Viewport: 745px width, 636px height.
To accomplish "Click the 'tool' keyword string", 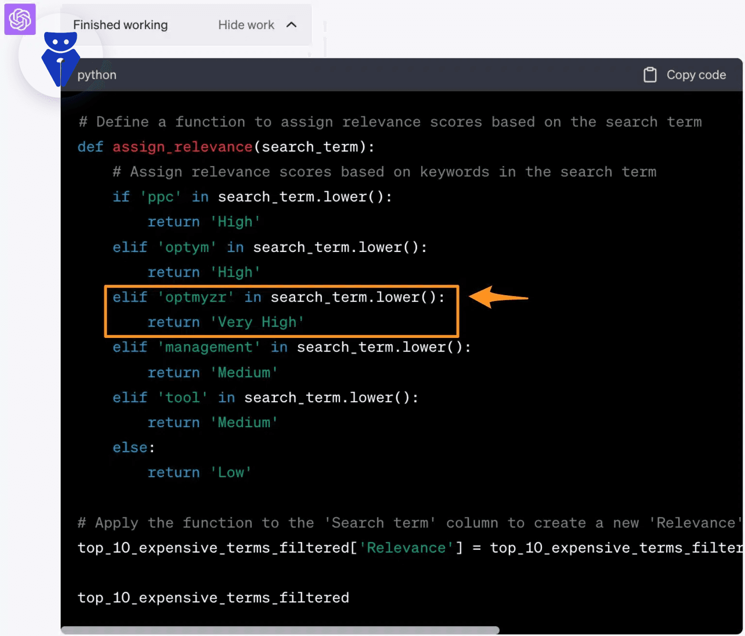I will tap(183, 397).
